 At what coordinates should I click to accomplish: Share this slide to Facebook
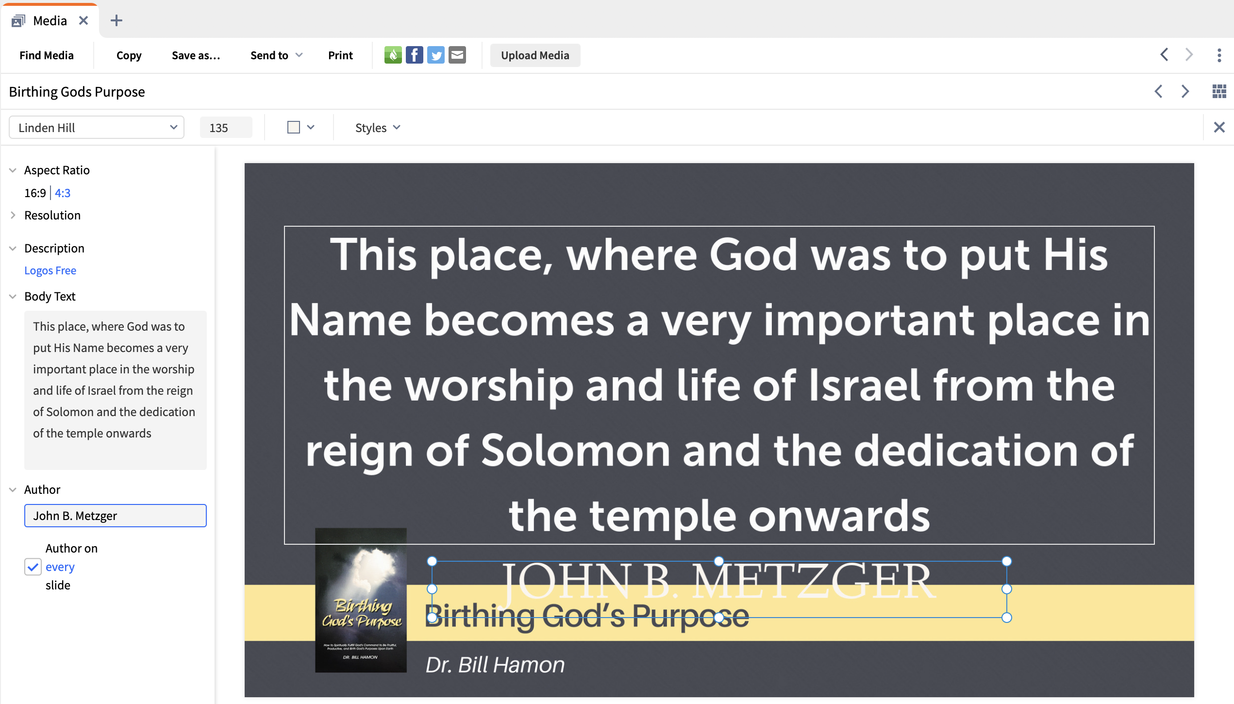point(415,55)
